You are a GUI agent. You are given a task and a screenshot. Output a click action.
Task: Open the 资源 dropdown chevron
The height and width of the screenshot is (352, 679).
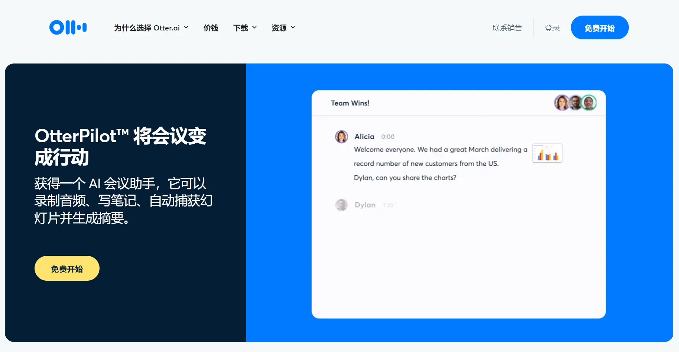coord(293,27)
